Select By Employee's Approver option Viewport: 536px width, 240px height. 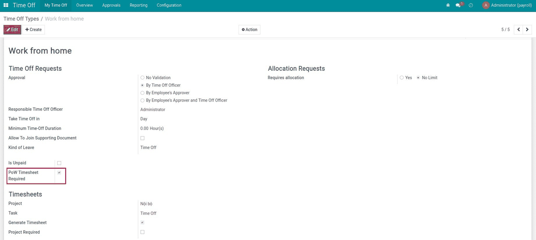pos(142,93)
